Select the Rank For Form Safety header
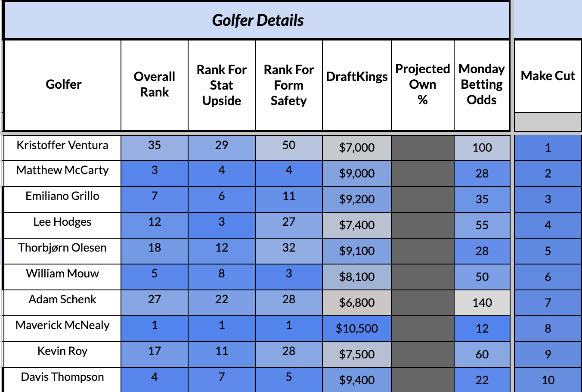The height and width of the screenshot is (392, 582). 289,85
